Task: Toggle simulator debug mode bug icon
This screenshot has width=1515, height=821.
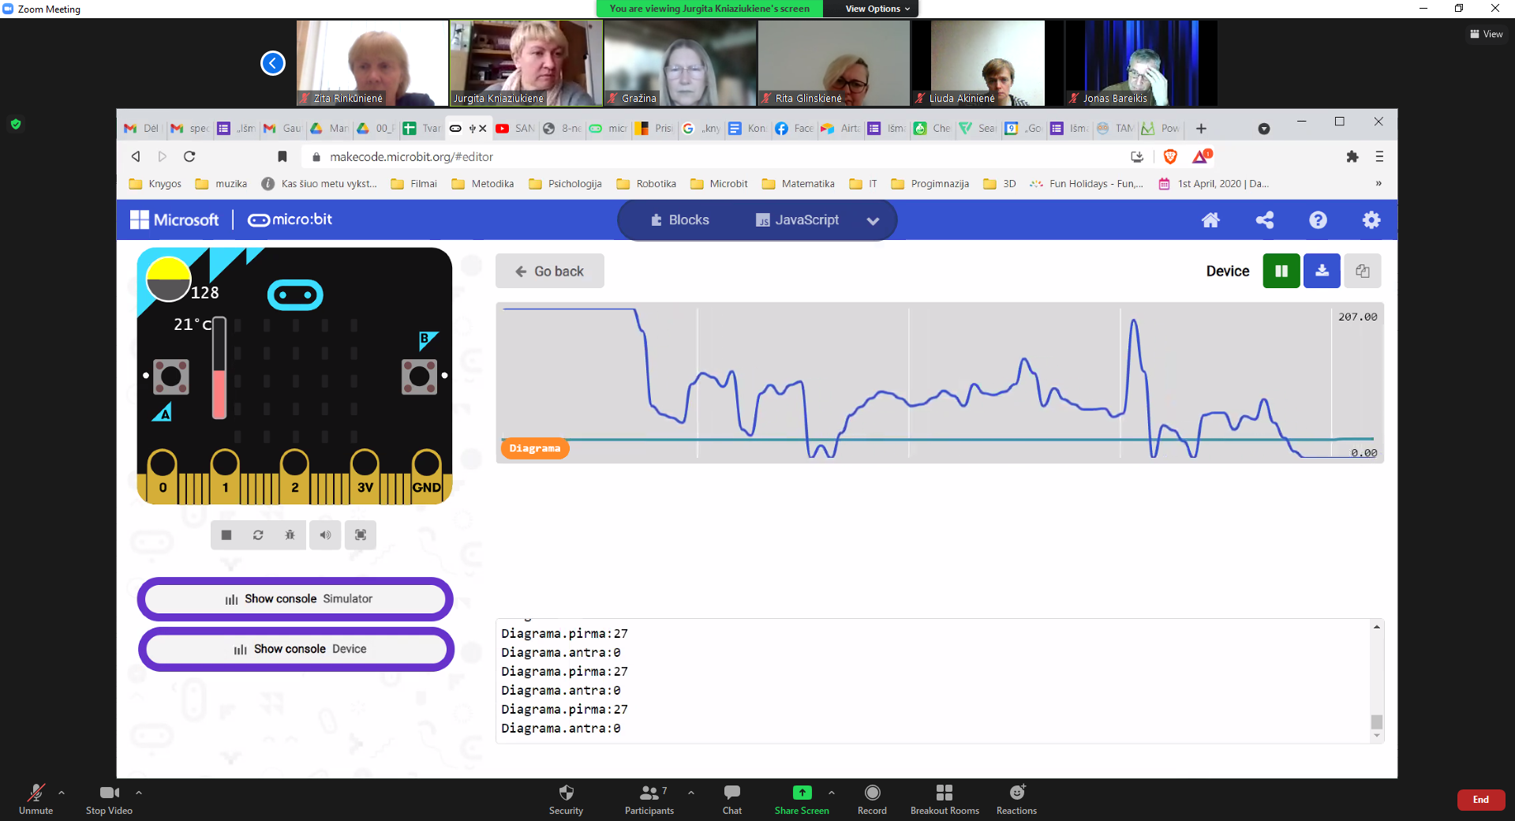Action: (290, 535)
